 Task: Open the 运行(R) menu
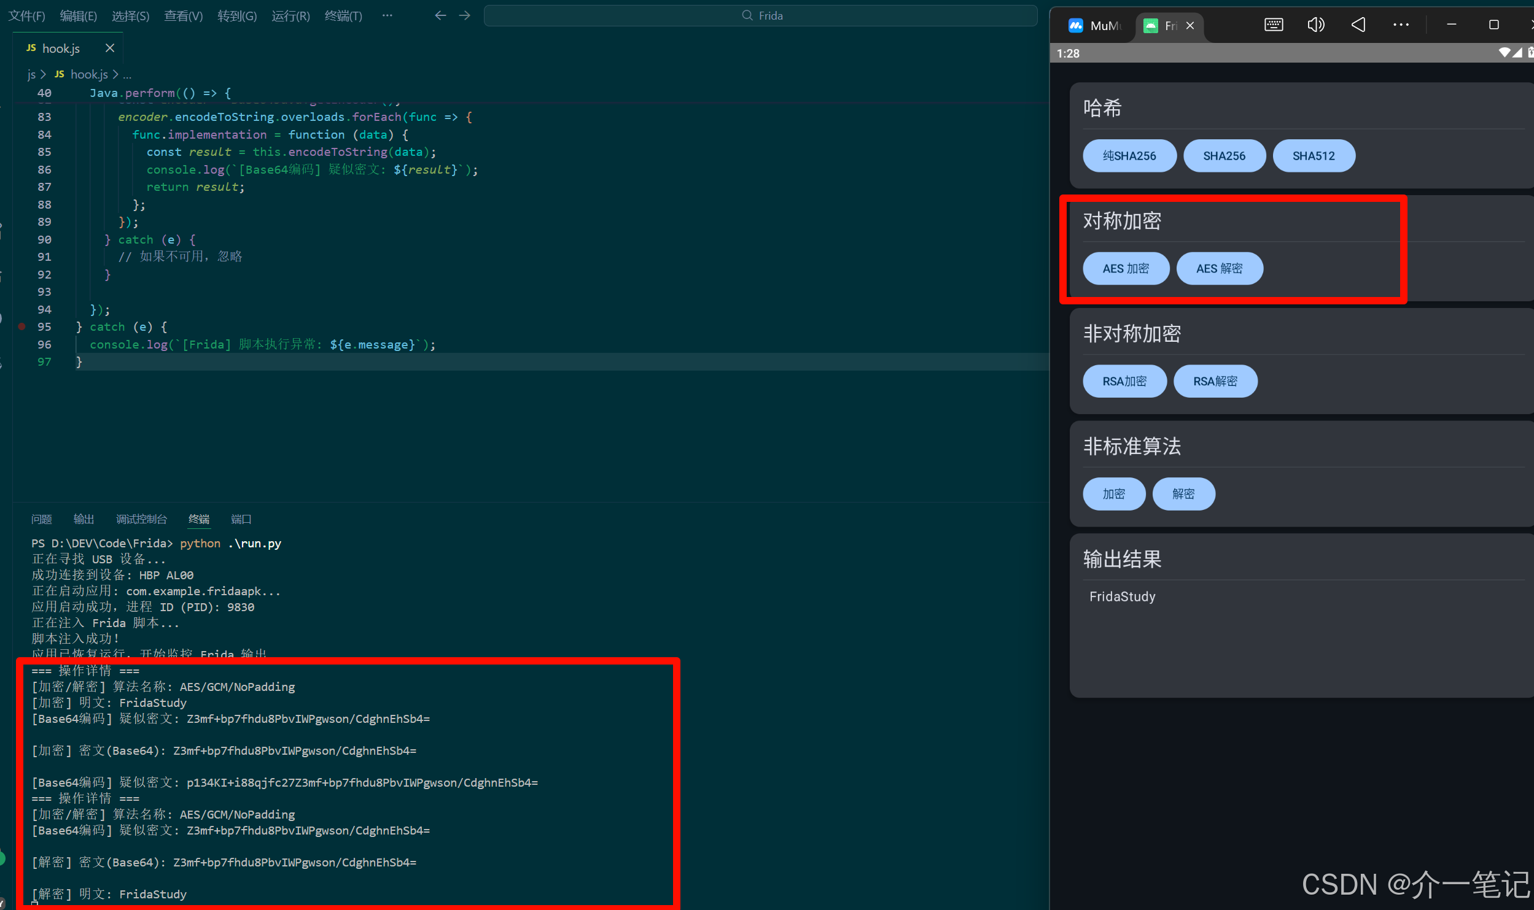pos(290,16)
